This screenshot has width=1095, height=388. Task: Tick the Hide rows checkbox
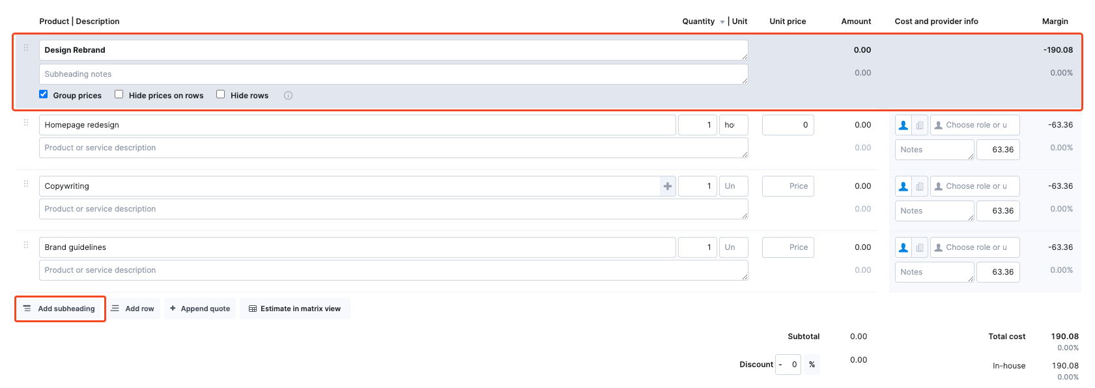point(221,94)
